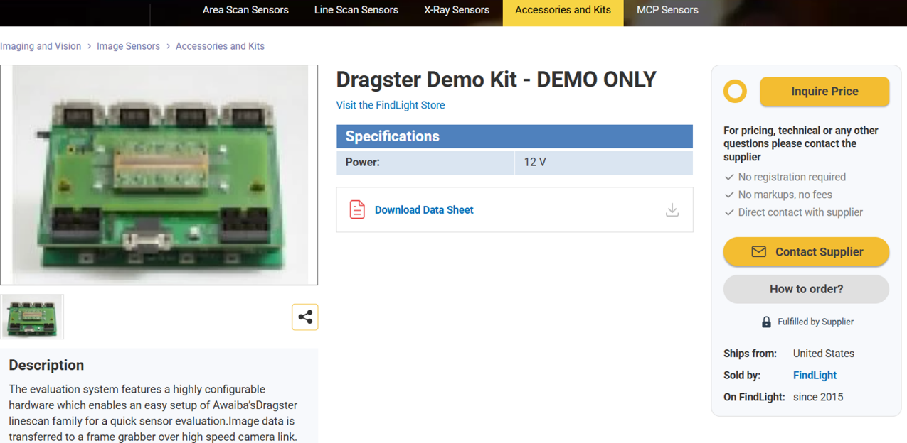This screenshot has height=443, width=907.
Task: Go to MCP Sensors tab
Action: [667, 11]
